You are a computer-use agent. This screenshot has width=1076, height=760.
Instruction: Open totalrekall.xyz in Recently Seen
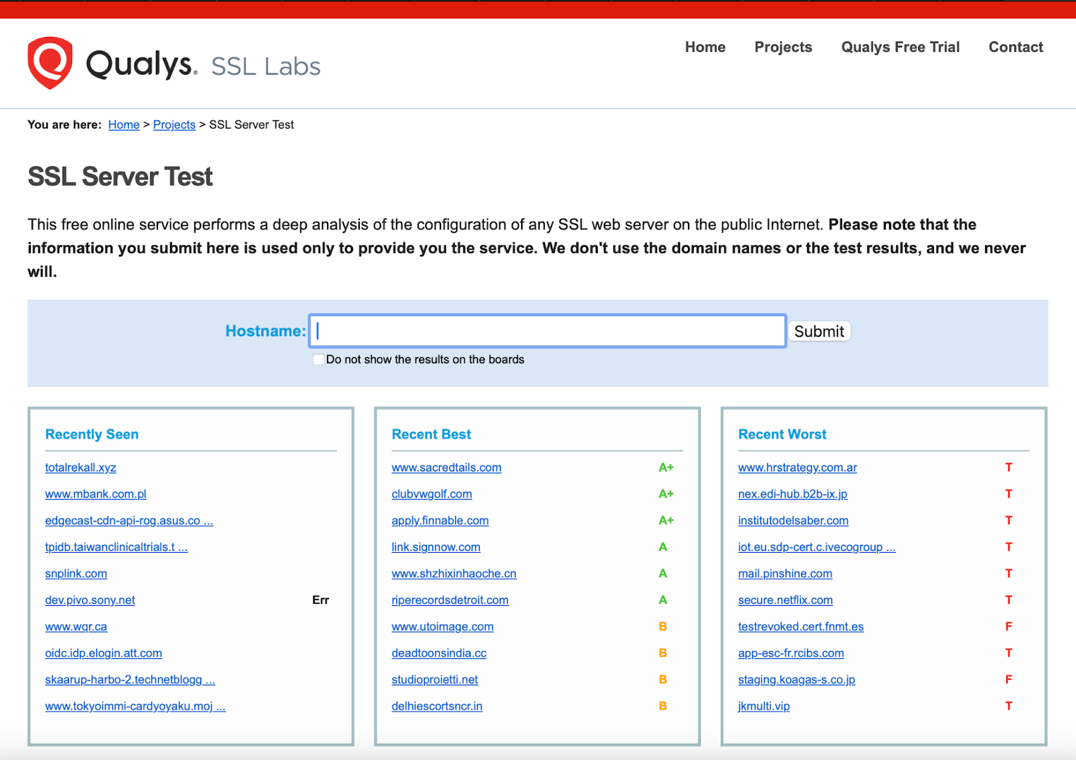[x=81, y=467]
